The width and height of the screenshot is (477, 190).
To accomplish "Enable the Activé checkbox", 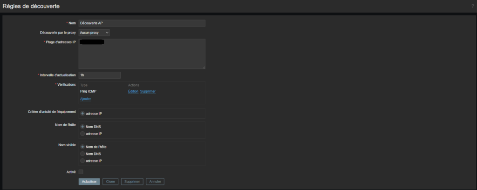I will click(x=81, y=172).
